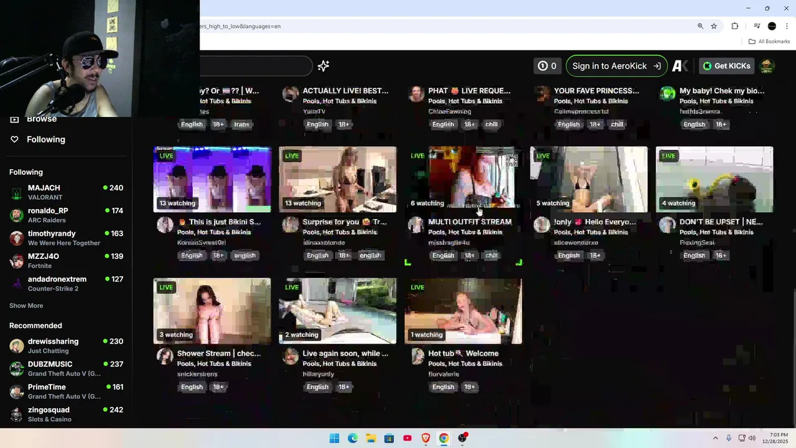The width and height of the screenshot is (796, 448).
Task: Open OBS Studio from taskbar
Action: point(462,438)
